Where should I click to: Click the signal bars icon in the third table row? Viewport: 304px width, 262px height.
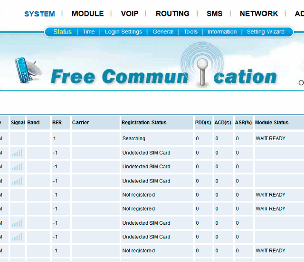pyautogui.click(x=17, y=167)
